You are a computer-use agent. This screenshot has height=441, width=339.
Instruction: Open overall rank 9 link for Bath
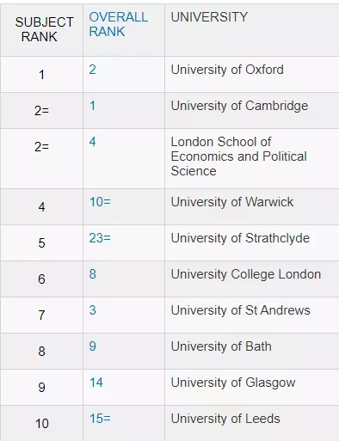(x=93, y=346)
